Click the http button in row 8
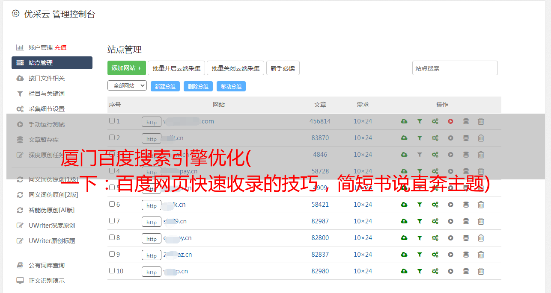The width and height of the screenshot is (551, 293). [x=152, y=238]
